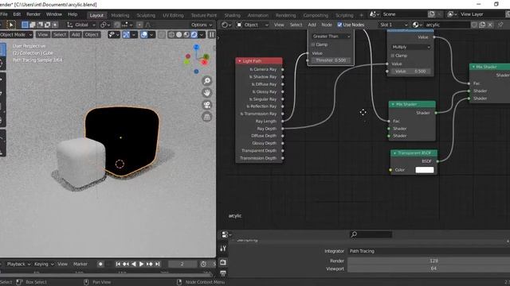Open the Tool properties tab icon

[x=223, y=249]
